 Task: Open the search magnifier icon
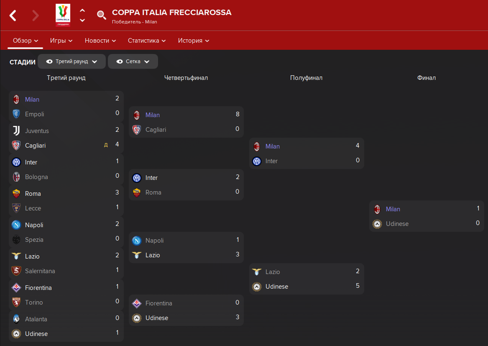click(101, 15)
